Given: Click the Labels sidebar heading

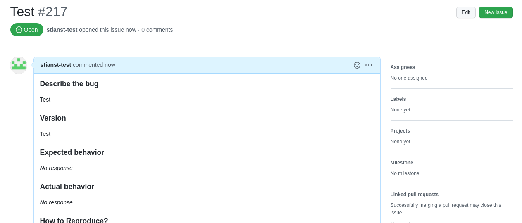Looking at the screenshot, I should click(398, 99).
